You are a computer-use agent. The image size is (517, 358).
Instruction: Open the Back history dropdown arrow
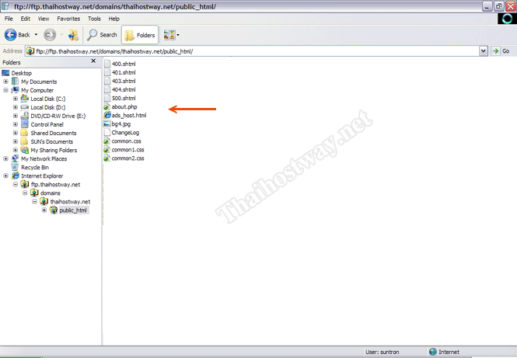tap(36, 35)
